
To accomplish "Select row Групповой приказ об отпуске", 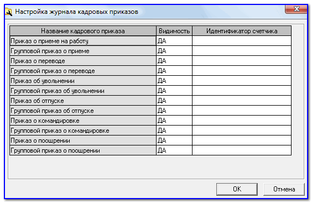I will [x=83, y=111].
